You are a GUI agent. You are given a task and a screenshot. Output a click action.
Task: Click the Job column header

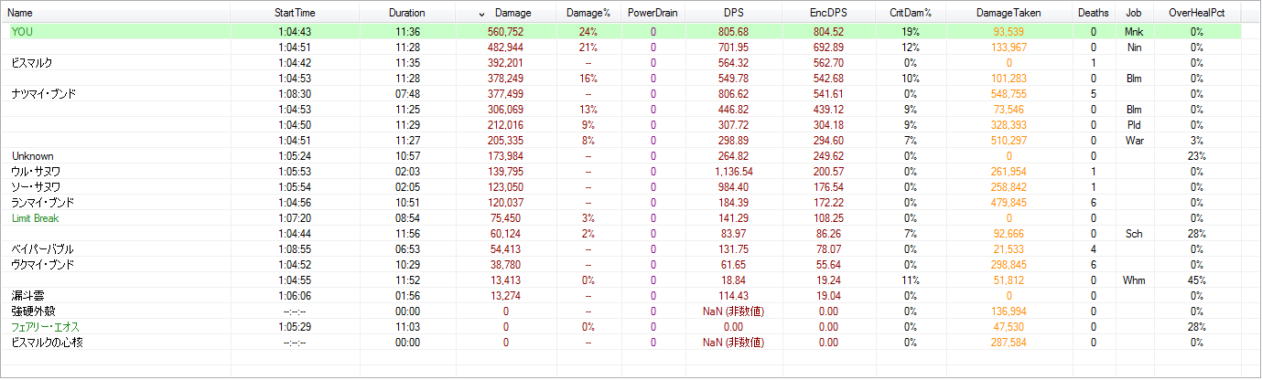click(x=1133, y=14)
